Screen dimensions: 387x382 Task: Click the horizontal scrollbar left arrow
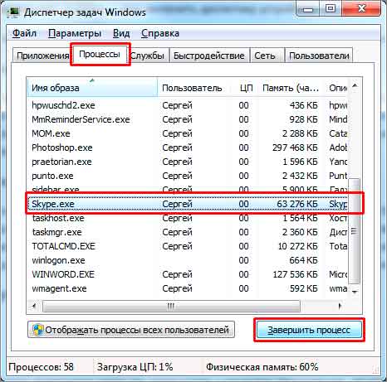click(x=34, y=306)
